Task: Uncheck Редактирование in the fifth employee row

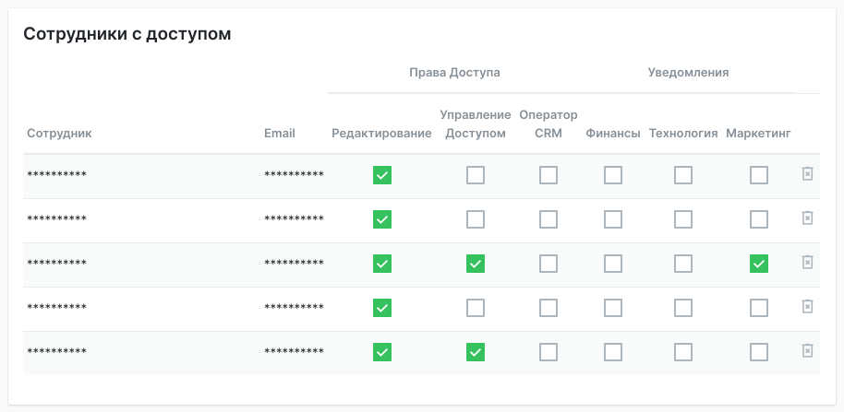Action: tap(382, 352)
